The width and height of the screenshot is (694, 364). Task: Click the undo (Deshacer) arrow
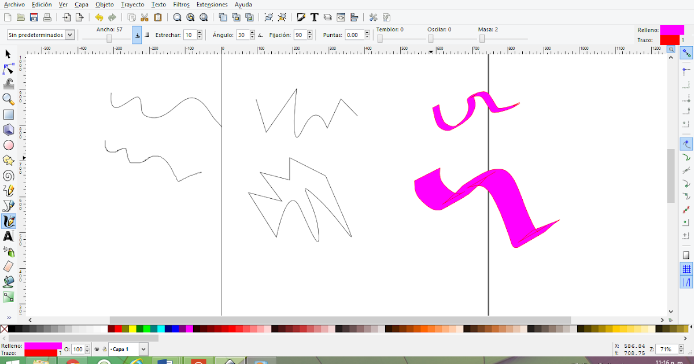[98, 17]
